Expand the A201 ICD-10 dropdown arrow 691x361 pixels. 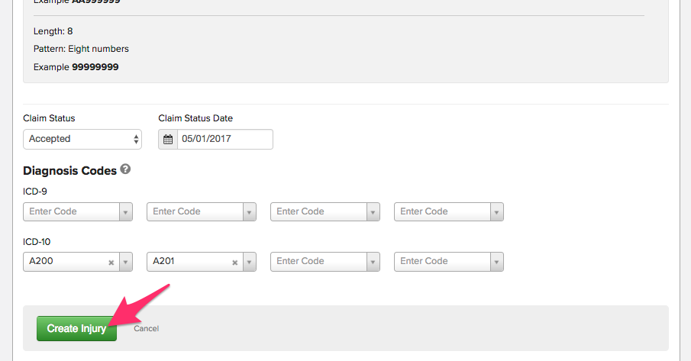(x=250, y=262)
